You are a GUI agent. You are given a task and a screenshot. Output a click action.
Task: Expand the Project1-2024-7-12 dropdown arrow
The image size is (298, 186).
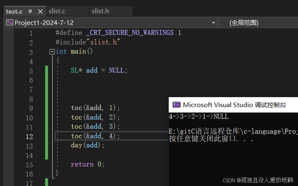[214, 23]
